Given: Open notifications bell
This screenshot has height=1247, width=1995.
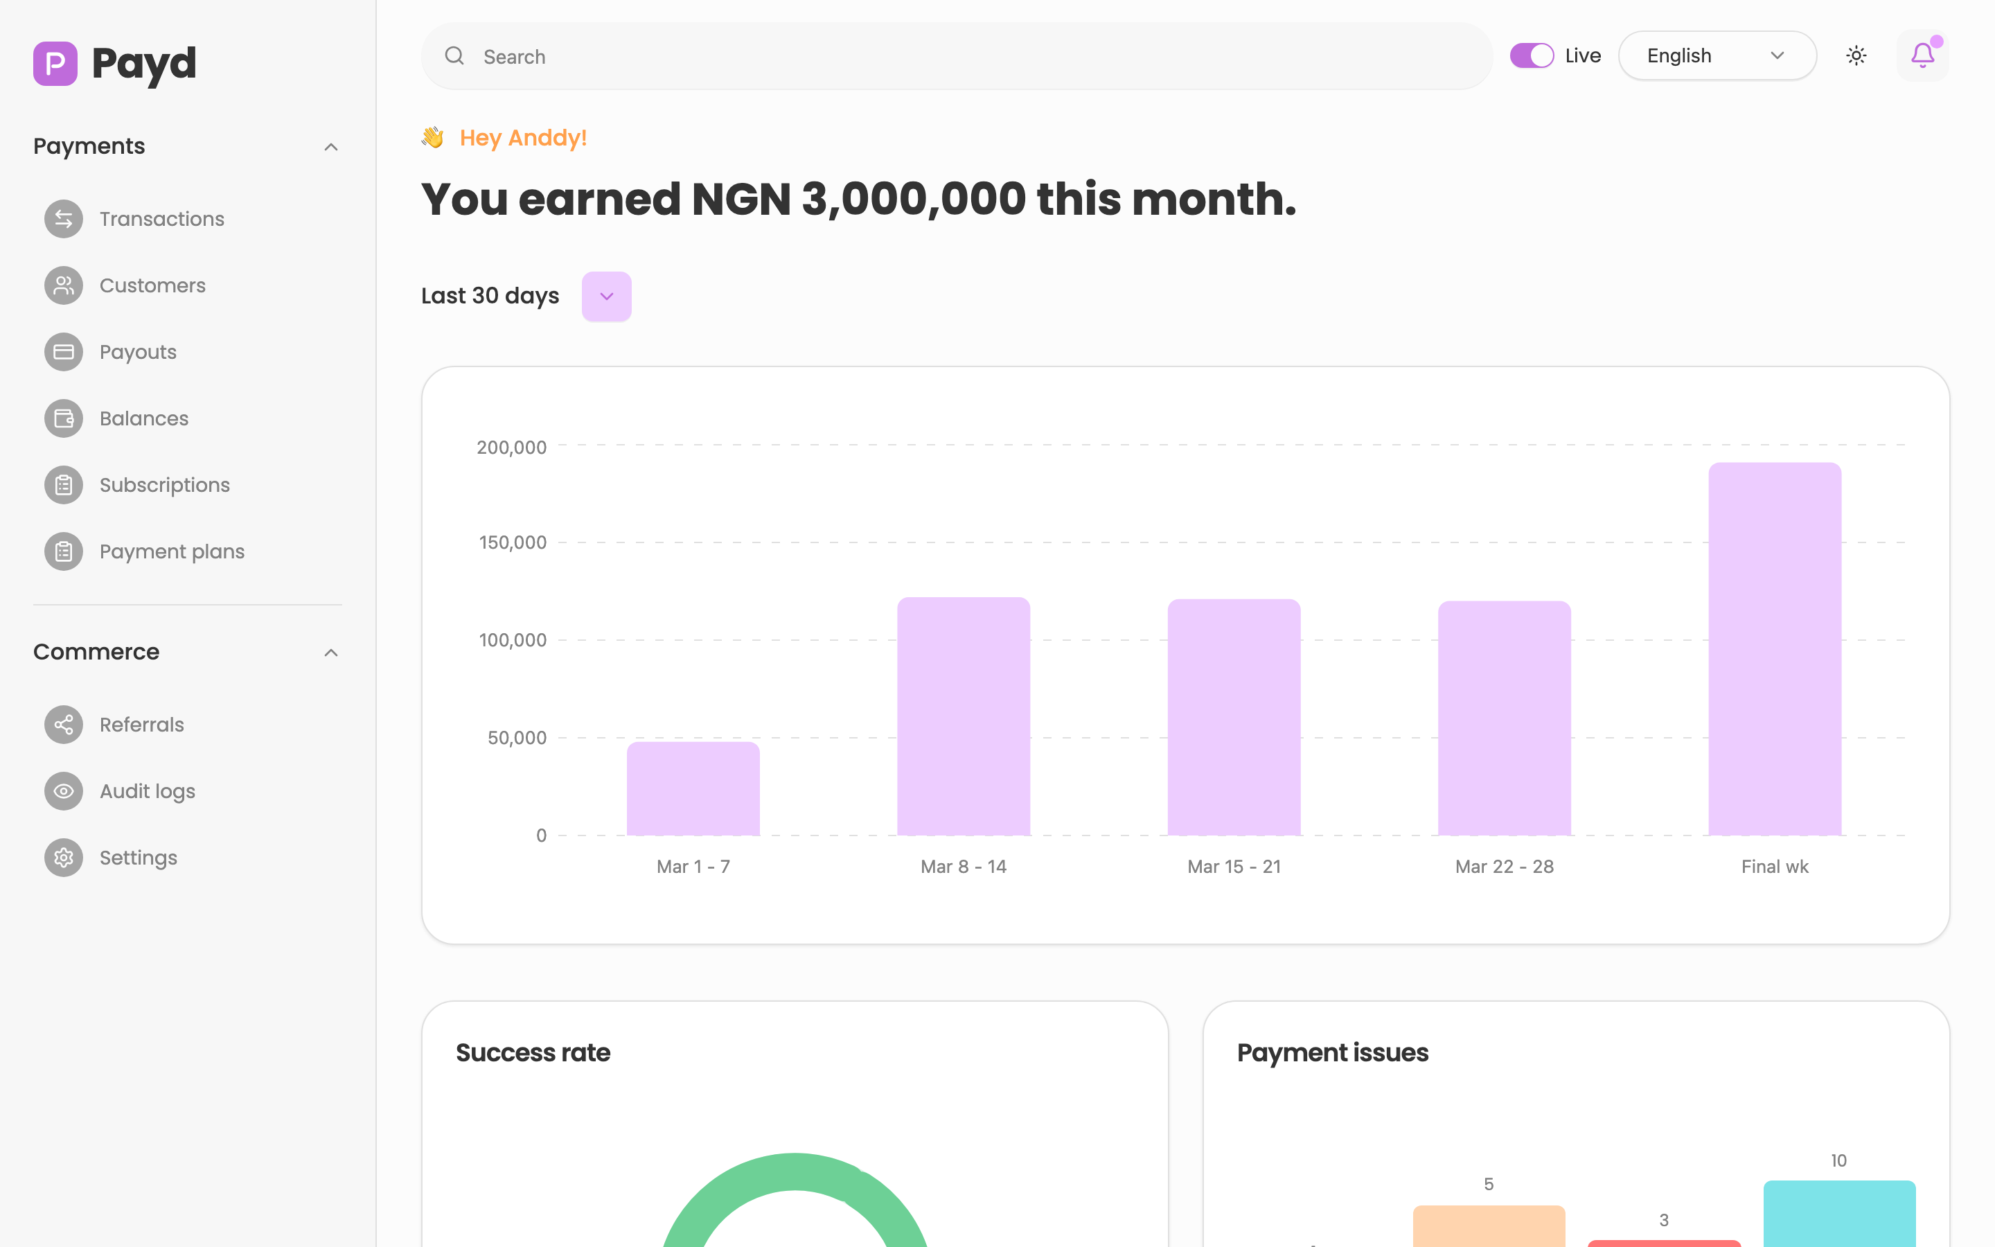Looking at the screenshot, I should click(1922, 55).
